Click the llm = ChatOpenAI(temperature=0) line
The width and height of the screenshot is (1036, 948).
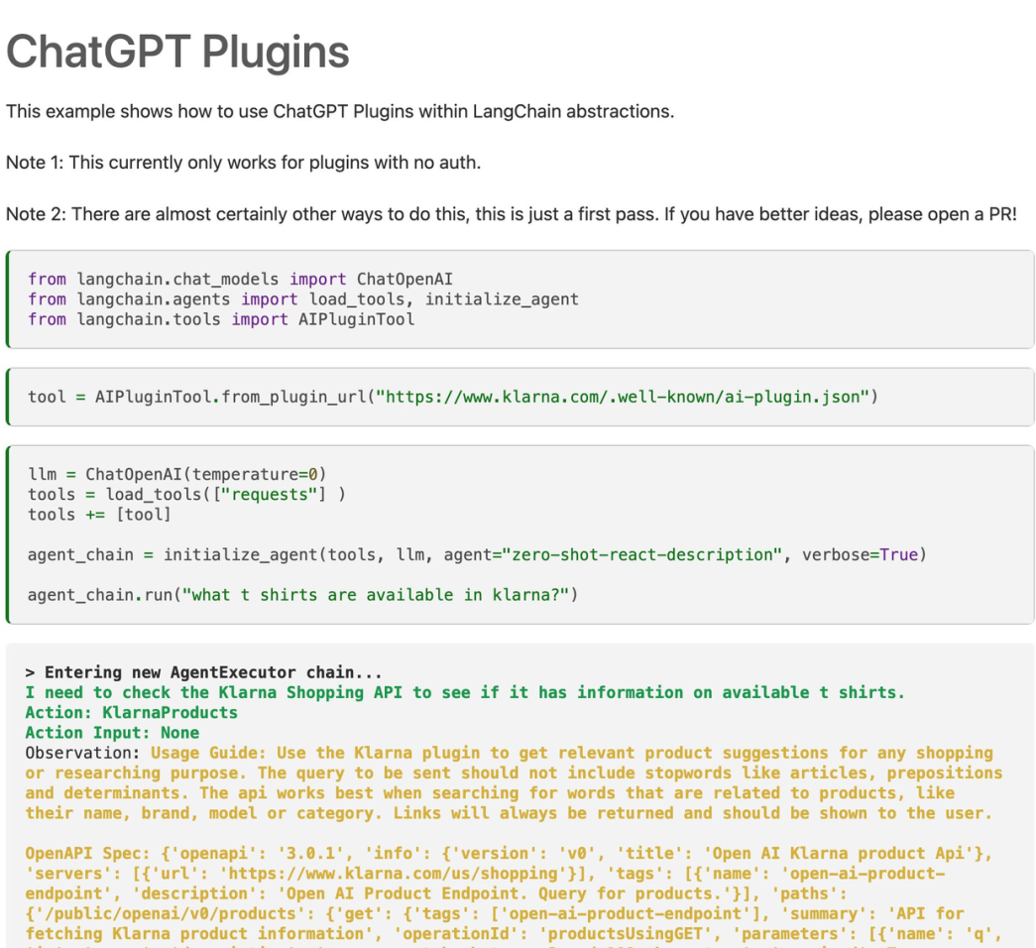coord(176,475)
